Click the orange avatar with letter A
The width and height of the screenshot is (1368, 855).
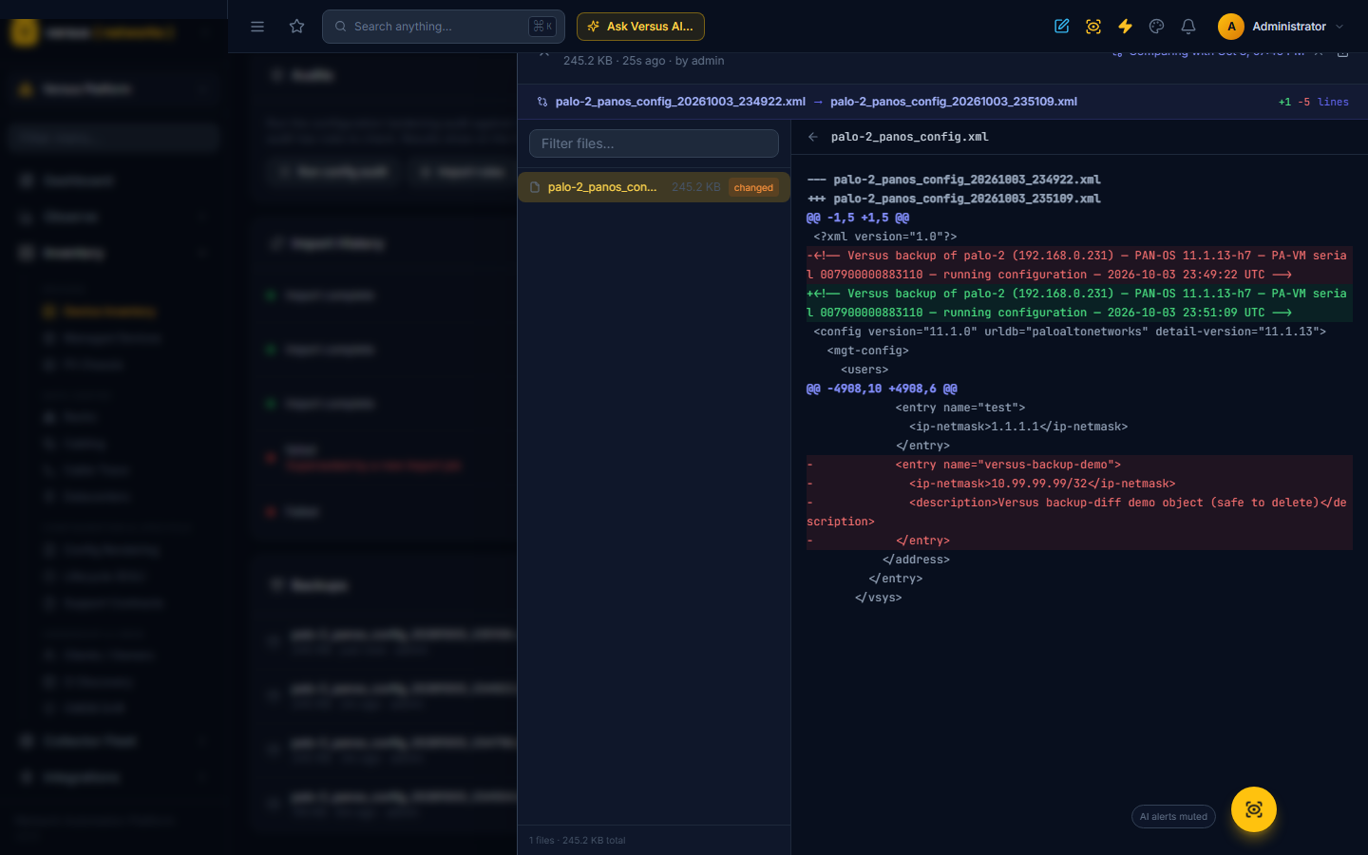pos(1231,27)
